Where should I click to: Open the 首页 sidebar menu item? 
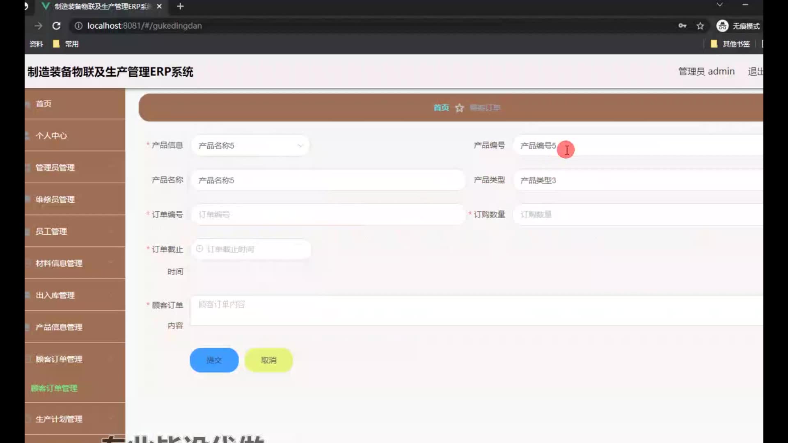44,104
